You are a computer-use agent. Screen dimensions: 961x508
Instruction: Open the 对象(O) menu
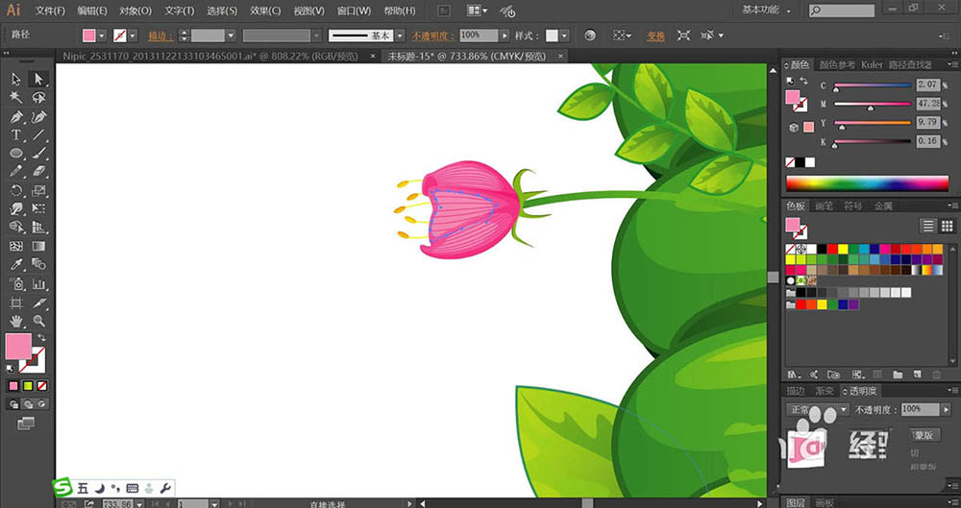tap(135, 11)
